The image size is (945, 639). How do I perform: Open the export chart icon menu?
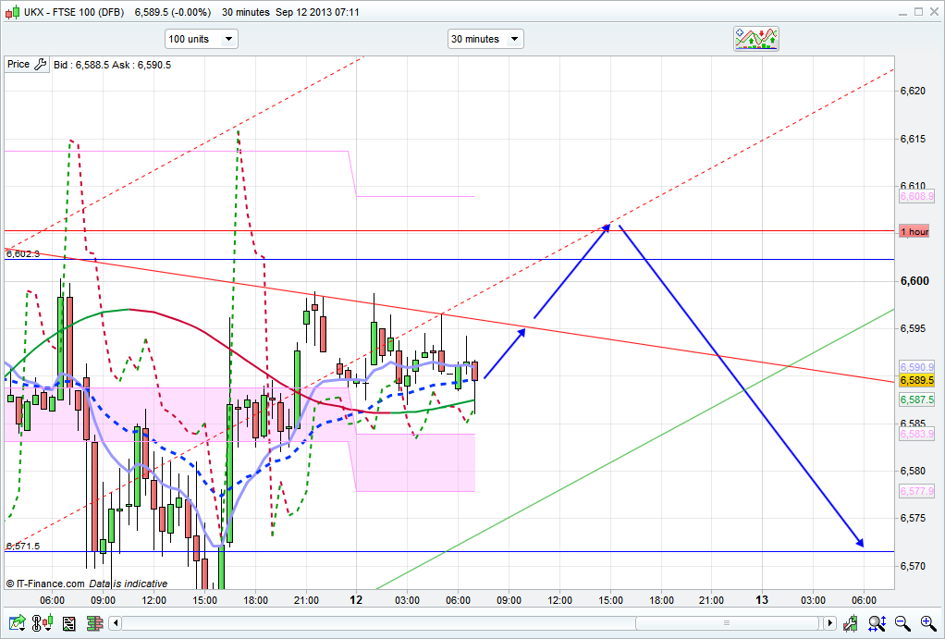(17, 622)
